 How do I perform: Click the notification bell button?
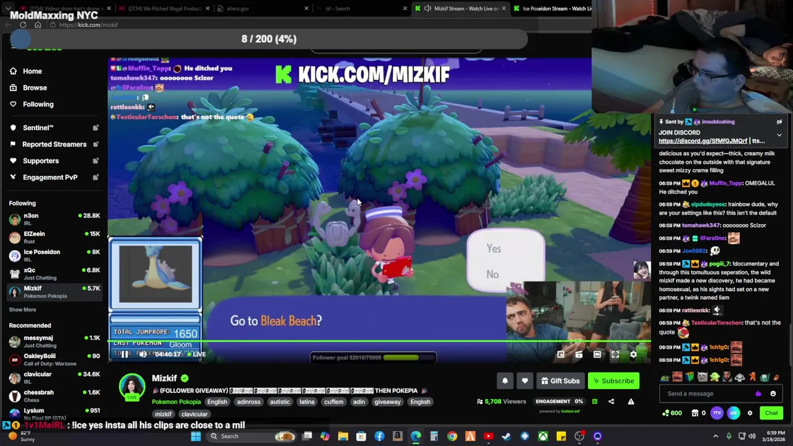pos(505,381)
